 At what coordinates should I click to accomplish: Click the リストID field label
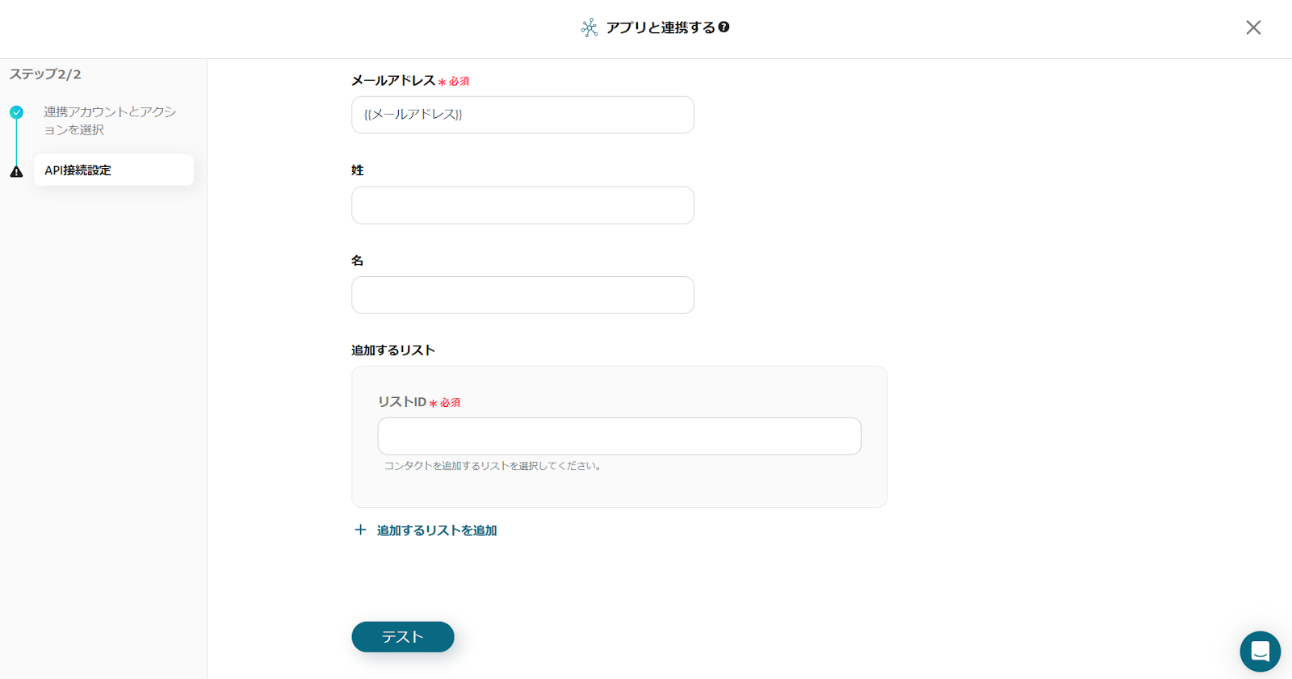[x=402, y=402]
